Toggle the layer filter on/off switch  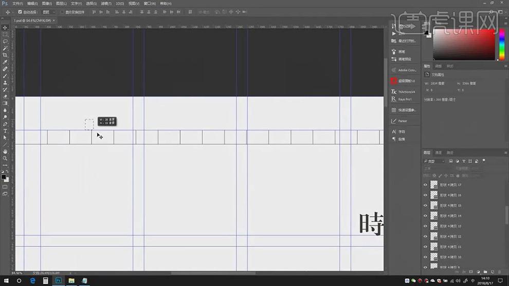[484, 161]
